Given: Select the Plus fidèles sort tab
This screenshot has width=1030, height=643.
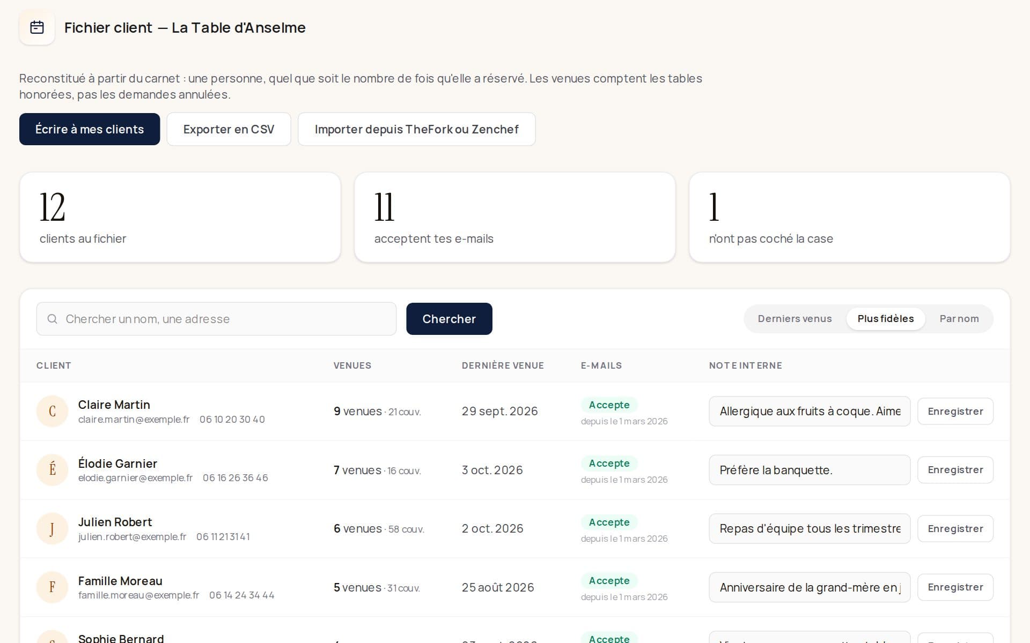Looking at the screenshot, I should tap(886, 319).
